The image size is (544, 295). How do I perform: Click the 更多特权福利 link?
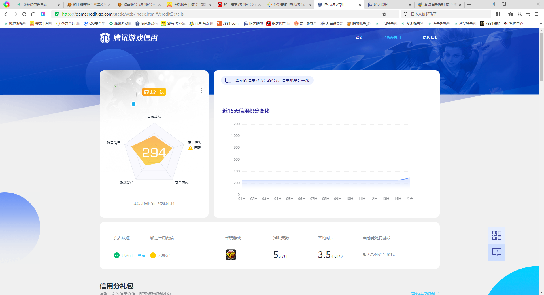tap(425, 293)
